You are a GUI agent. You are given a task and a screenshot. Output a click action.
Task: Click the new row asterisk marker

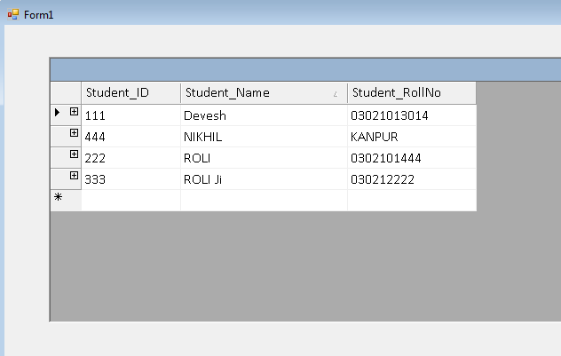tap(59, 198)
